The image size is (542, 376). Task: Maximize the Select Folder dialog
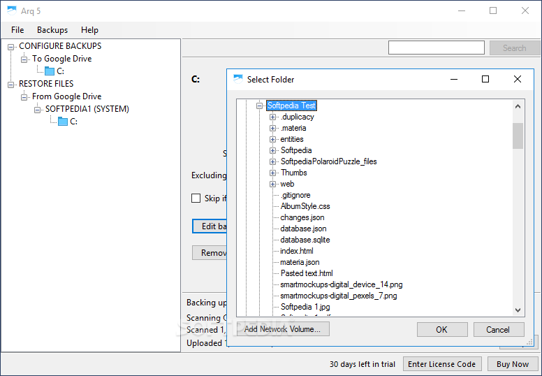485,79
